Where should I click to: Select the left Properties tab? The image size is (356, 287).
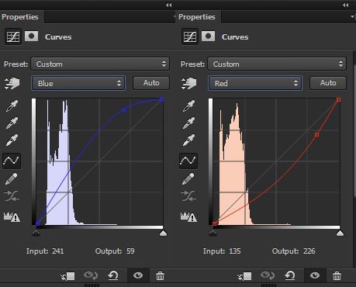tap(20, 17)
